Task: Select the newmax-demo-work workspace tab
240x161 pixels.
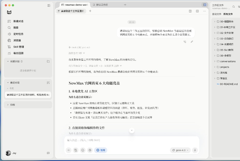Action: coord(75,5)
